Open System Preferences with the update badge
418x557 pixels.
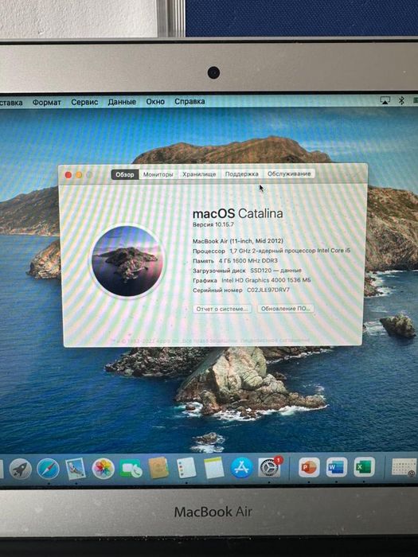[269, 467]
